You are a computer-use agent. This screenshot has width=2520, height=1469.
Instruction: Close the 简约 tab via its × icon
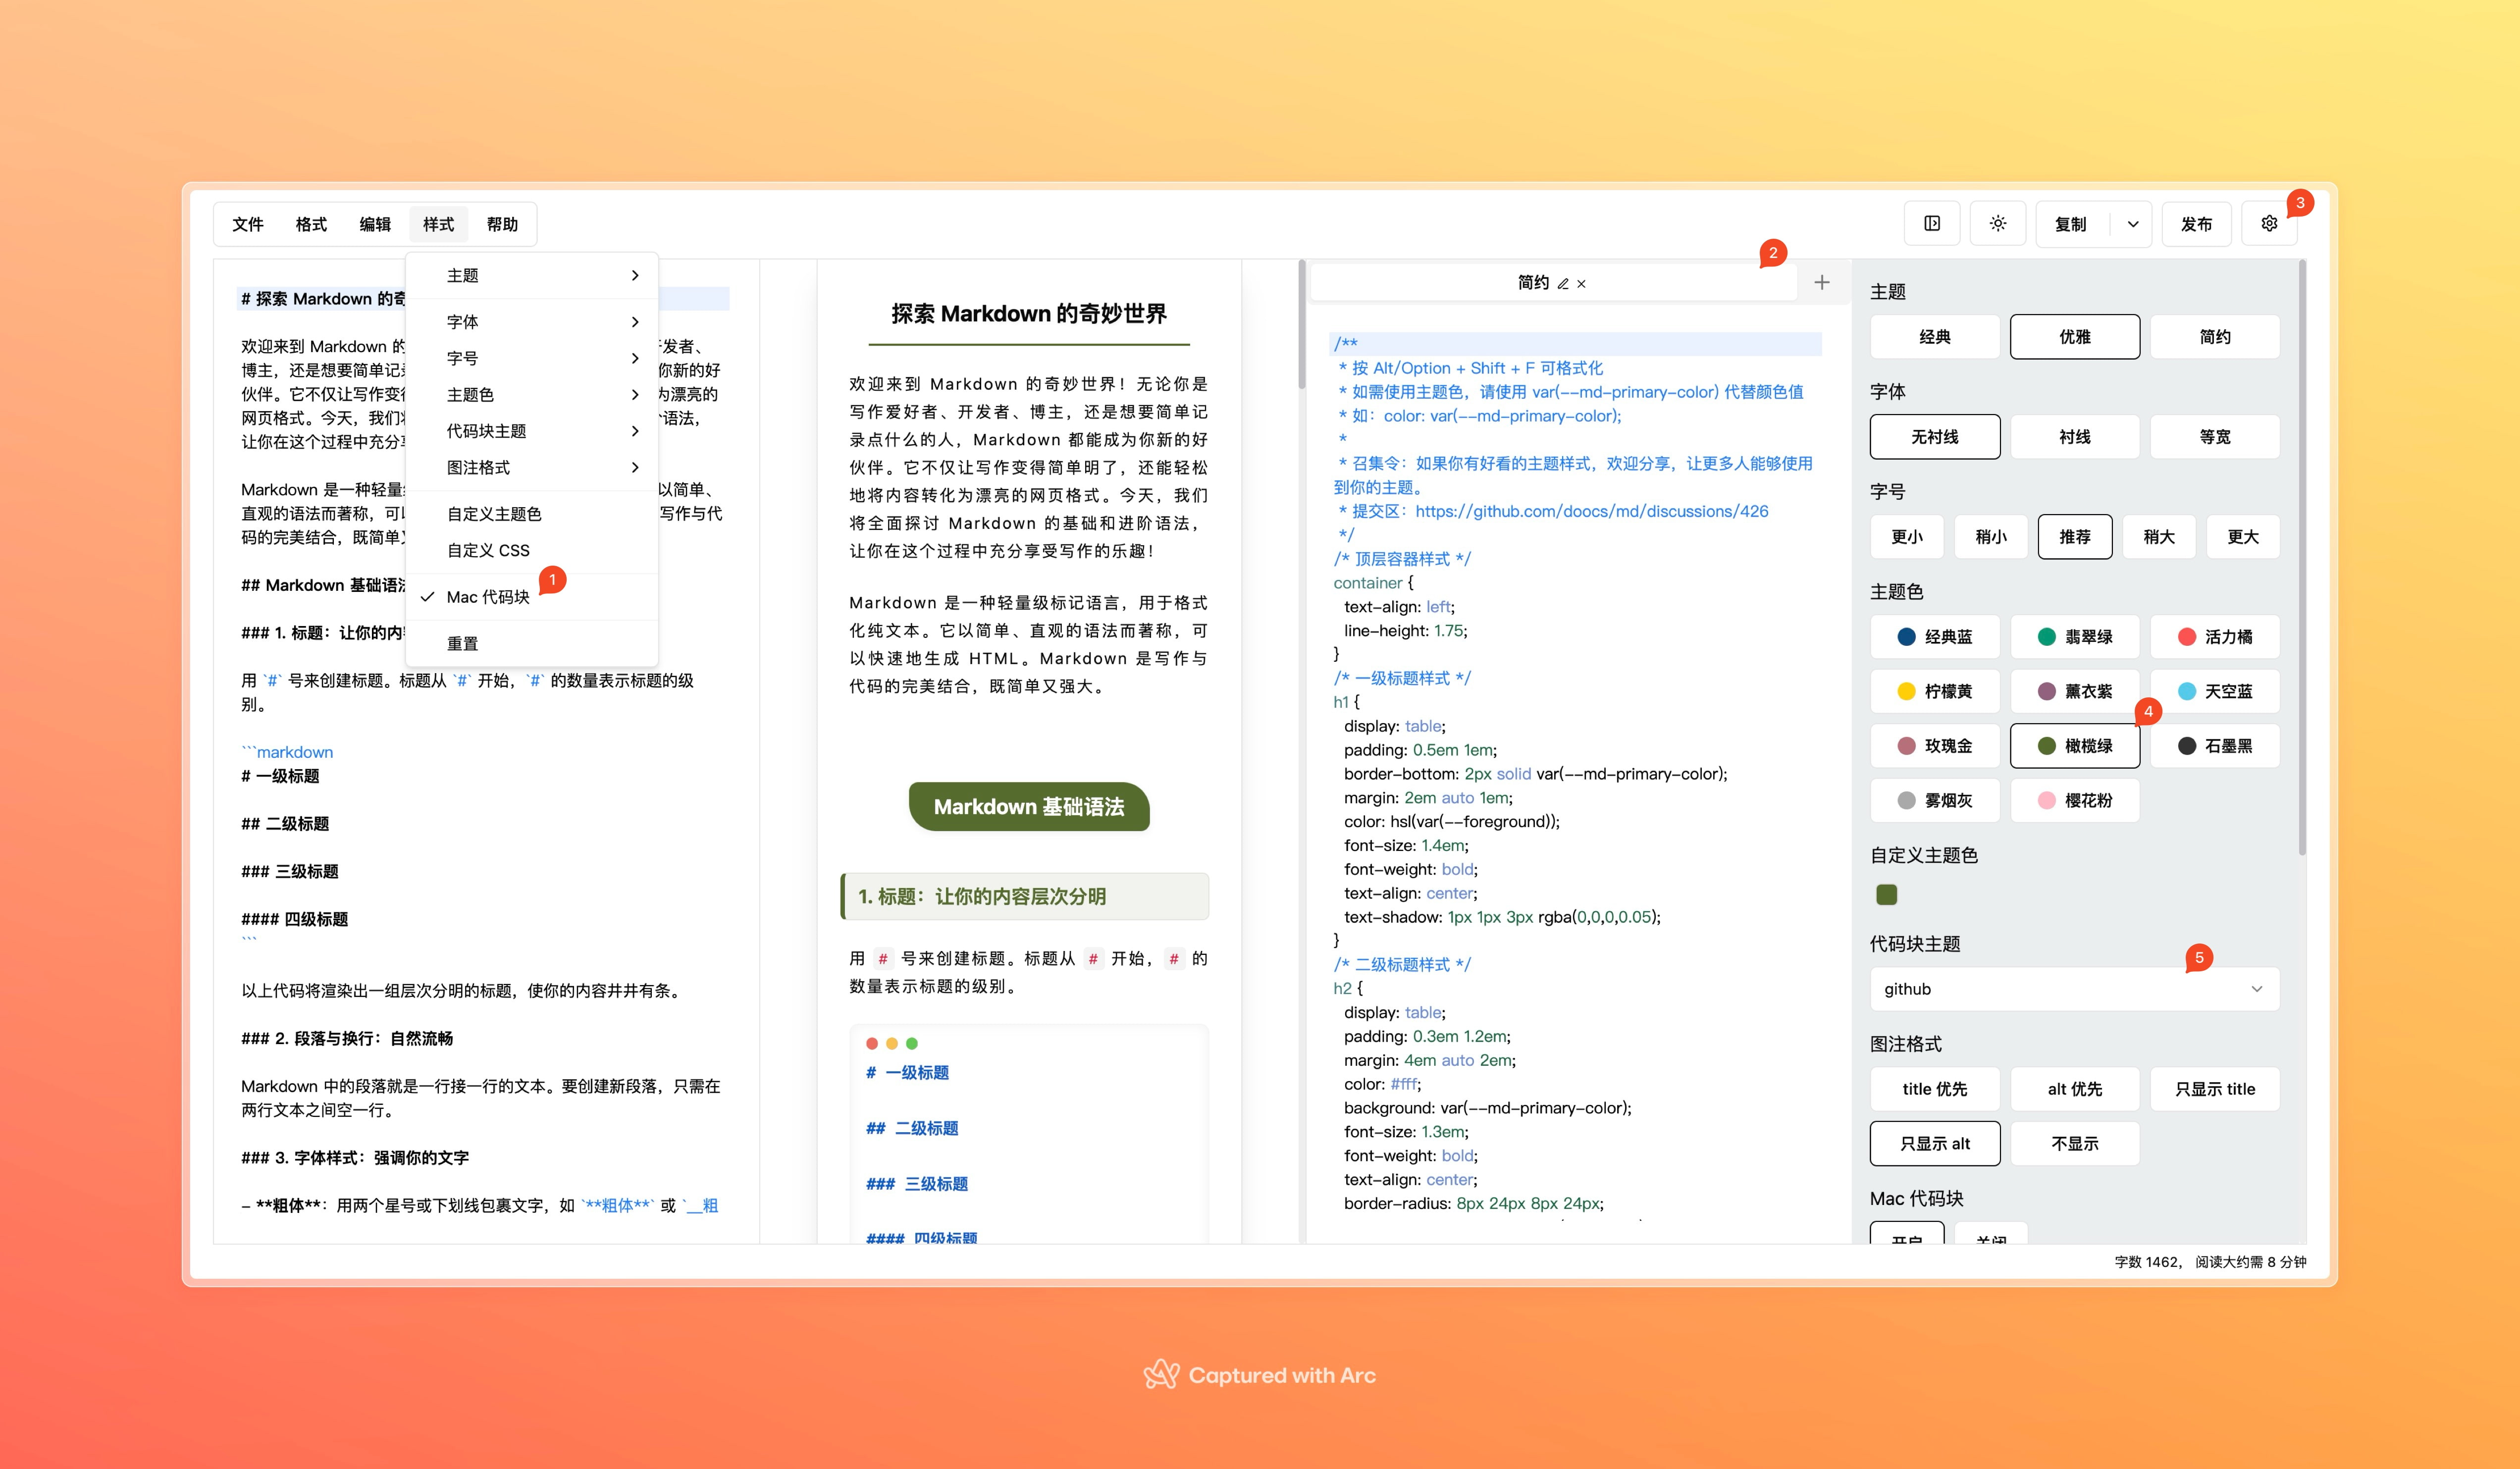(x=1581, y=284)
